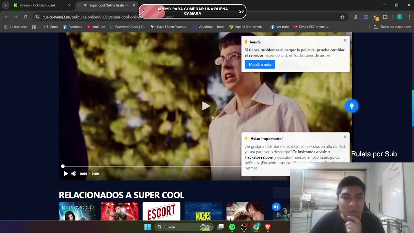Open OBS Studio from the taskbar
This screenshot has height=233, width=414.
click(x=244, y=227)
